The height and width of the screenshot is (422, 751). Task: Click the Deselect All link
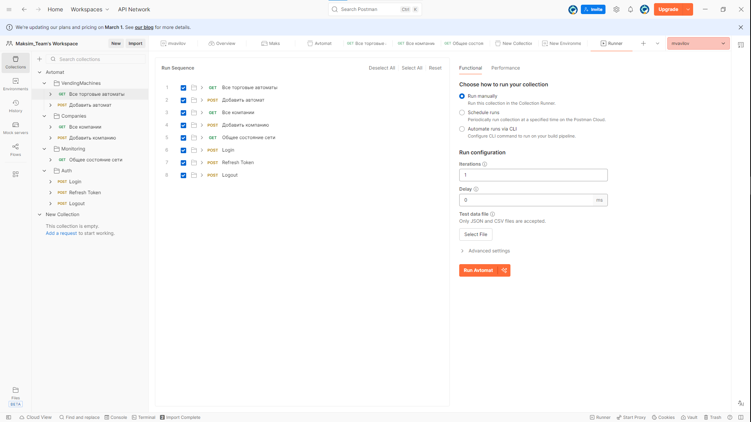coord(382,68)
